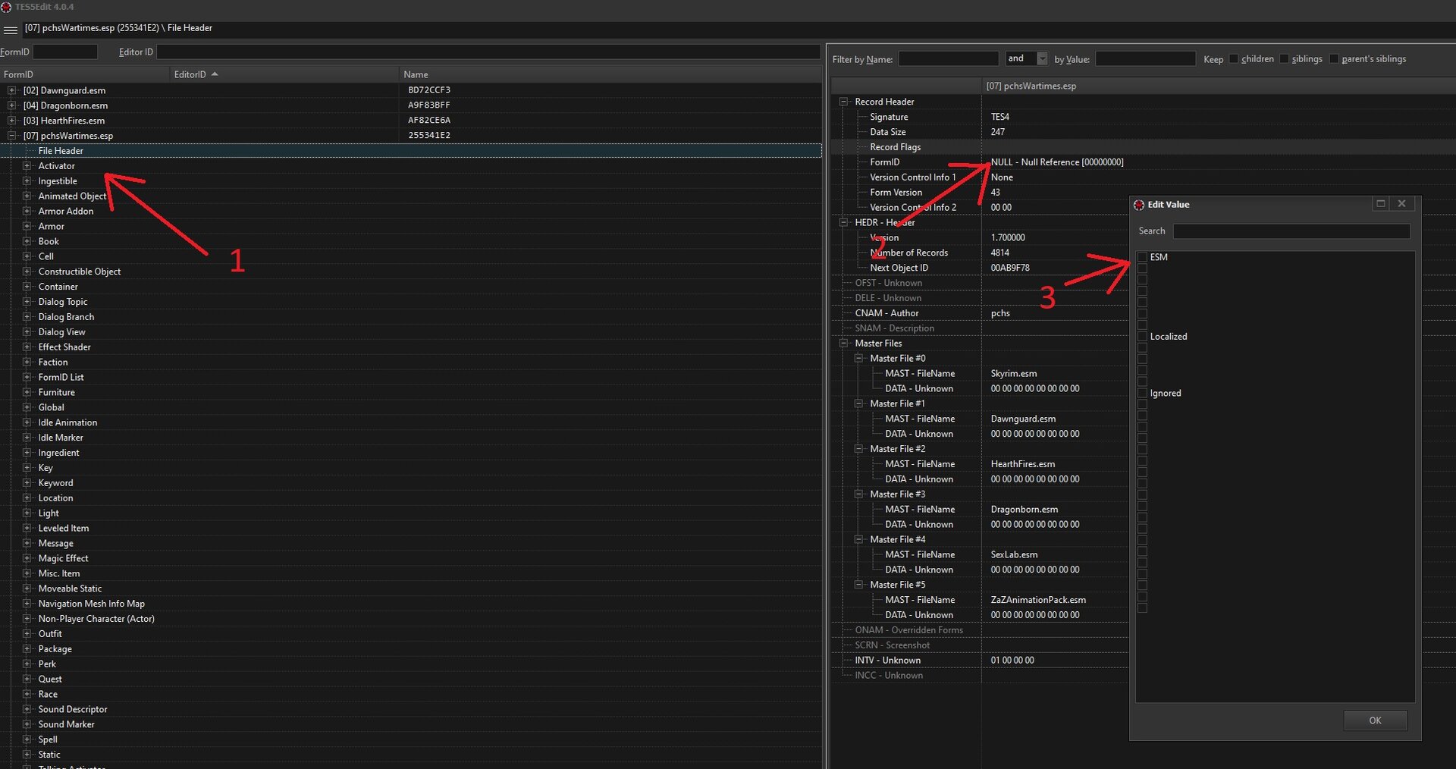Click the by Value filter input field
The height and width of the screenshot is (769, 1456).
[x=1145, y=58]
